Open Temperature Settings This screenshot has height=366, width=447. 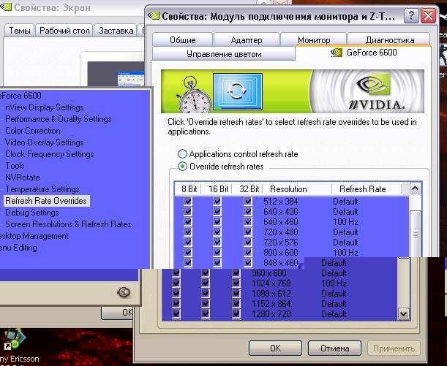click(x=42, y=189)
